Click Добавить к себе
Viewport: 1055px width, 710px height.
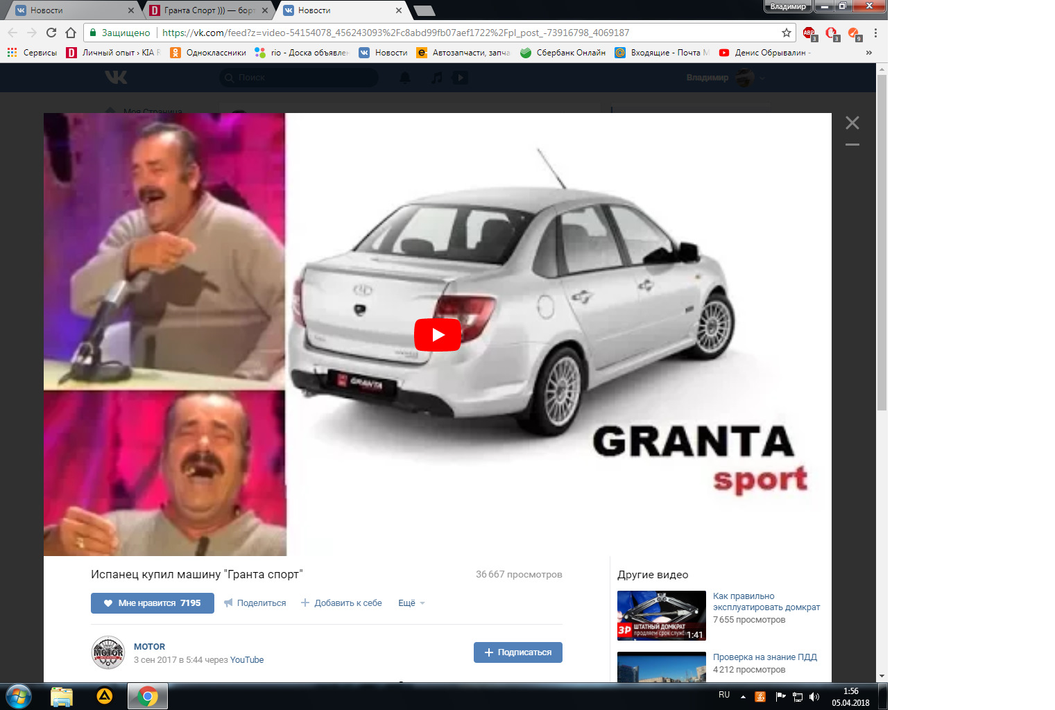click(341, 603)
